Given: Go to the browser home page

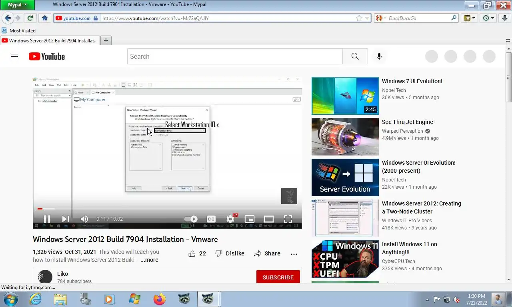Looking at the screenshot, I should click(x=45, y=18).
